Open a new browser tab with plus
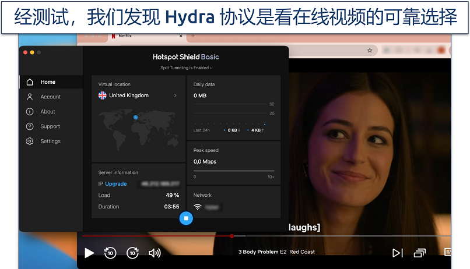This screenshot has height=269, width=470. [x=193, y=36]
